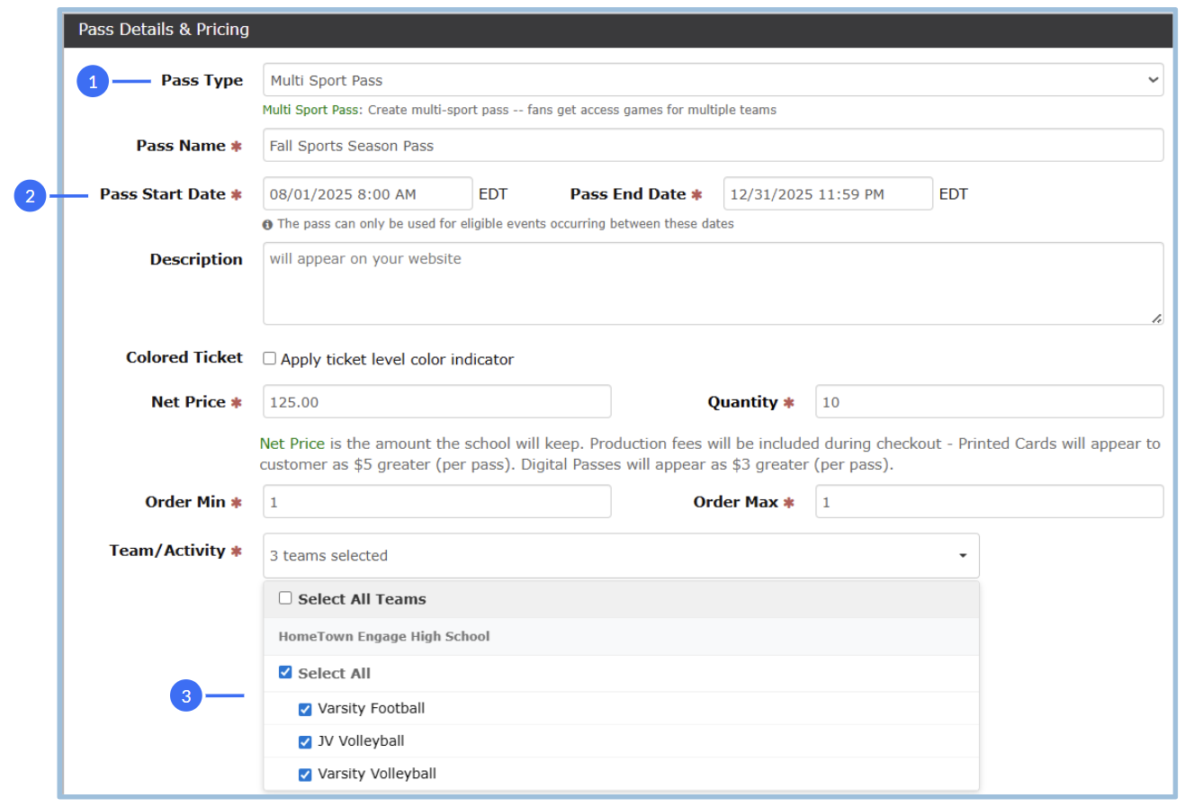
Task: Uncheck the Varsity Football checkbox
Action: (x=305, y=709)
